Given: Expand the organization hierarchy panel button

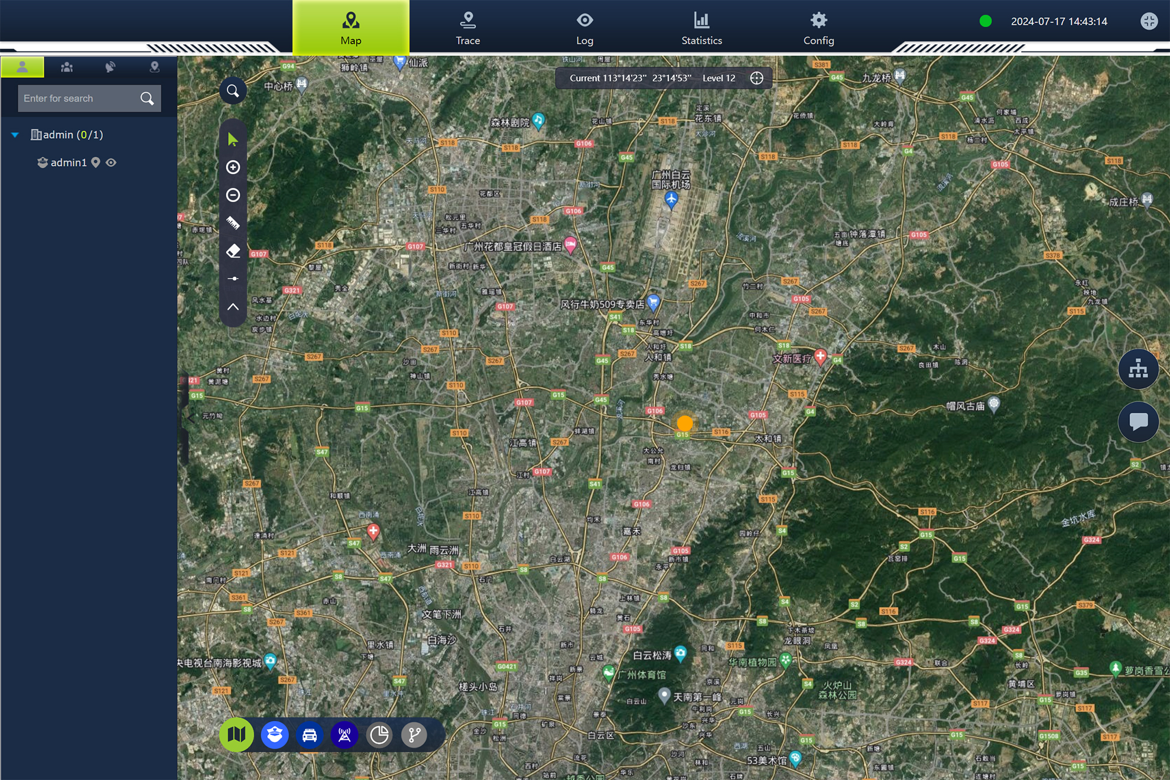Looking at the screenshot, I should click(x=1138, y=369).
